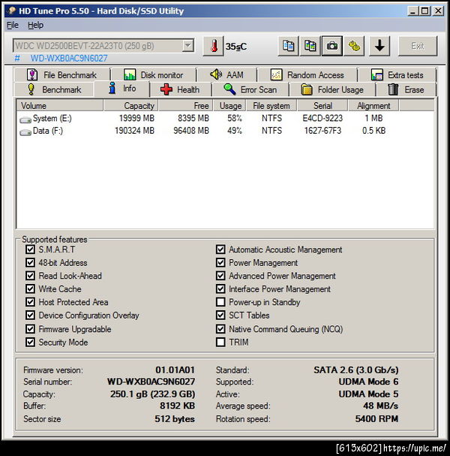Click the 8192 KB buffer value
450x456 pixels.
177,406
